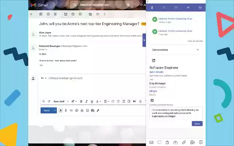
Task: Insert a photo into the reply
Action: (x=87, y=110)
